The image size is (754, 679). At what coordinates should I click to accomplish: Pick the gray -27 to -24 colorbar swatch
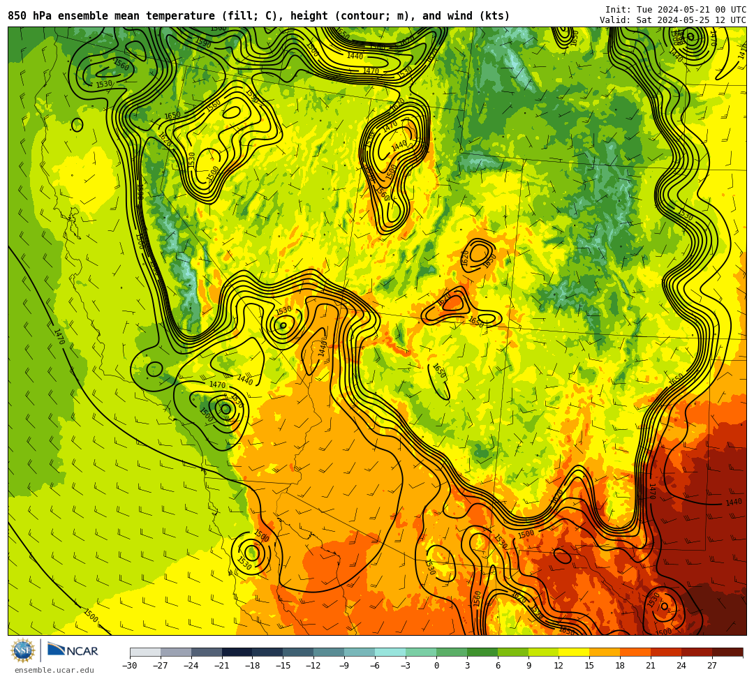176,652
